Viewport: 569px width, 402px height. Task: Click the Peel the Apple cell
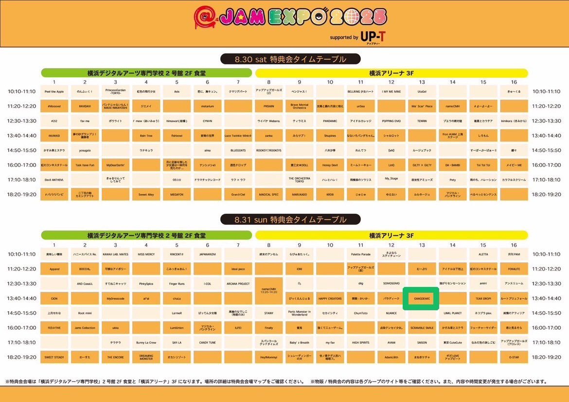(x=54, y=92)
